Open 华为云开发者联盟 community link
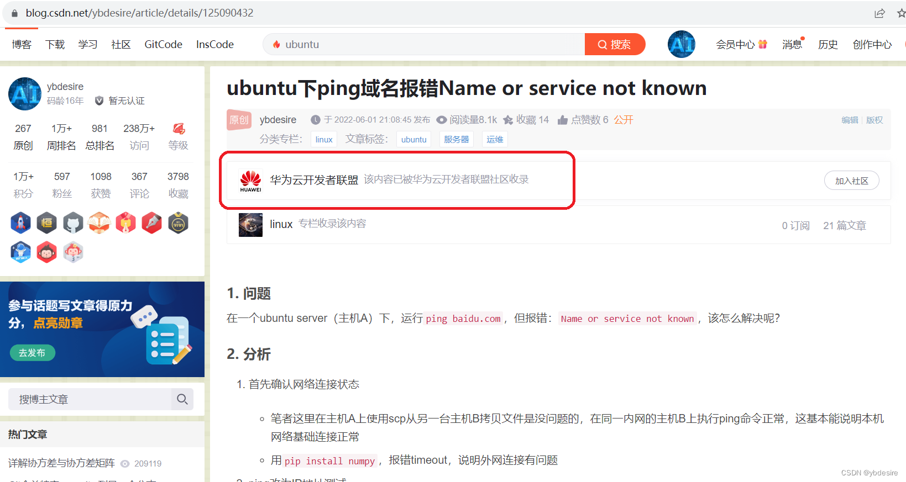The image size is (906, 482). tap(314, 180)
